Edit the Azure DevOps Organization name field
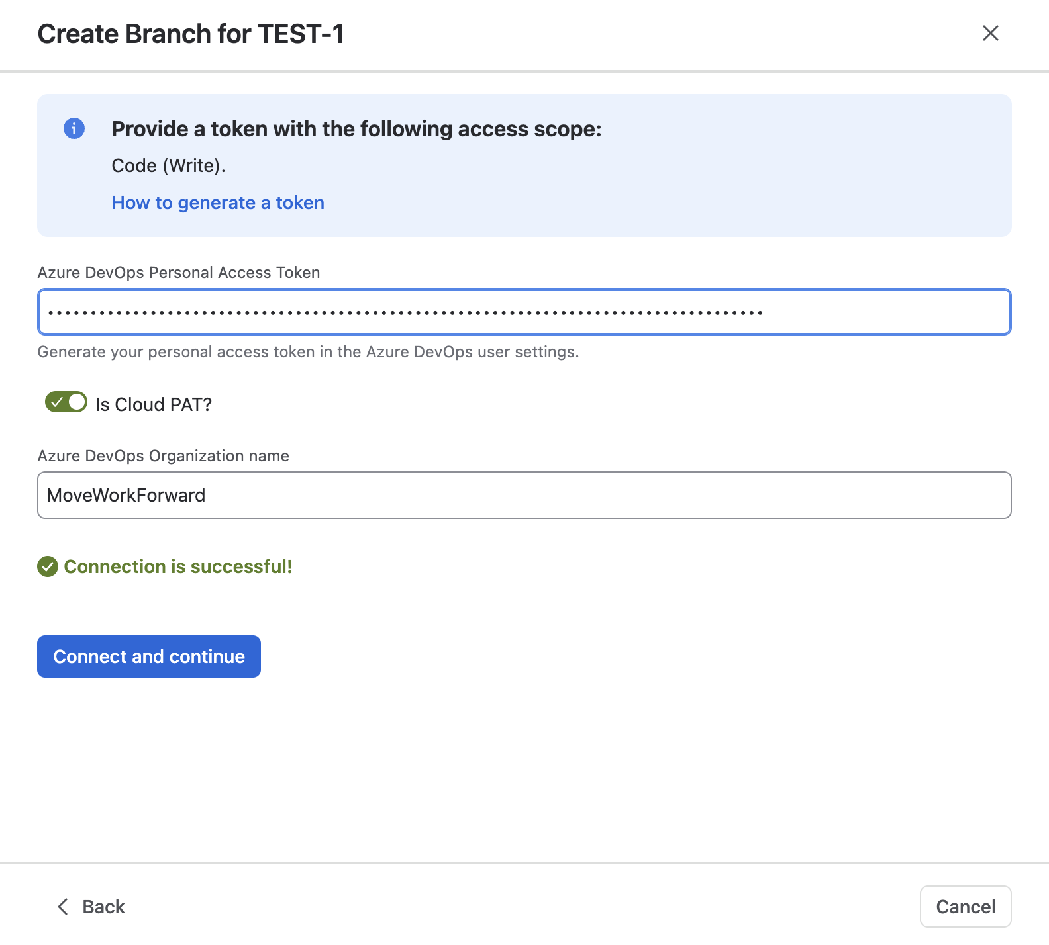1049x945 pixels. click(x=524, y=495)
